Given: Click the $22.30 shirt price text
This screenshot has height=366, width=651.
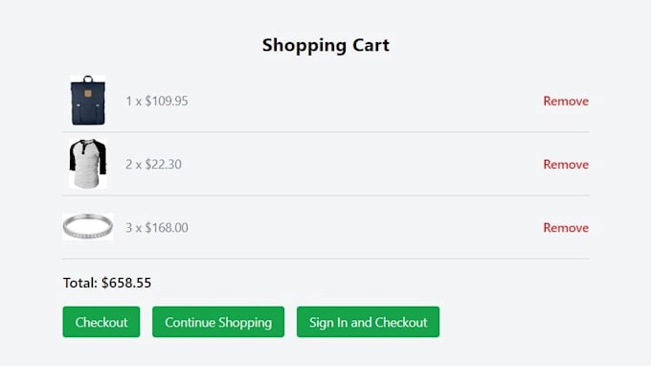Looking at the screenshot, I should pyautogui.click(x=163, y=164).
